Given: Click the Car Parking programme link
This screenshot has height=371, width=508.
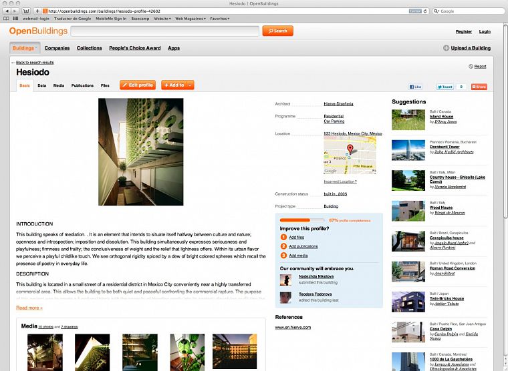Looking at the screenshot, I should click(x=334, y=121).
